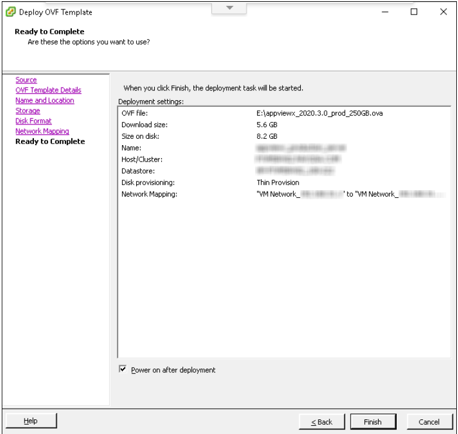Open the OVF Template Details step
Image resolution: width=458 pixels, height=434 pixels.
click(48, 90)
